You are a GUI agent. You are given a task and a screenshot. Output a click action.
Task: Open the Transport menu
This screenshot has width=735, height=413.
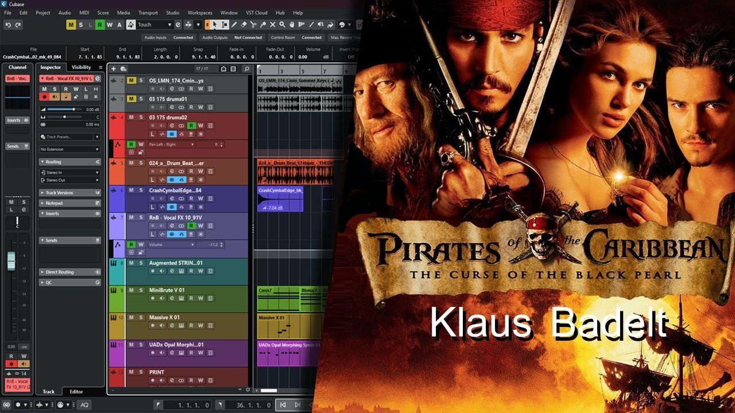148,13
